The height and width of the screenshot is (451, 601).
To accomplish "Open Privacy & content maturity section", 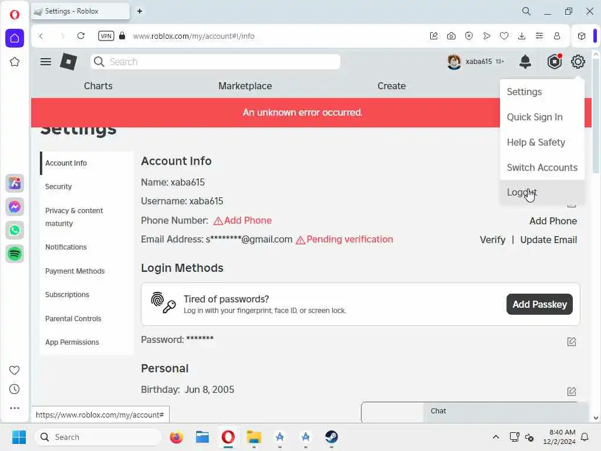I will pyautogui.click(x=87, y=217).
